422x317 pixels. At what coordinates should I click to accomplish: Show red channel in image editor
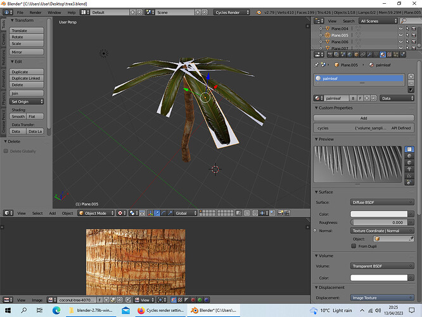point(193,300)
